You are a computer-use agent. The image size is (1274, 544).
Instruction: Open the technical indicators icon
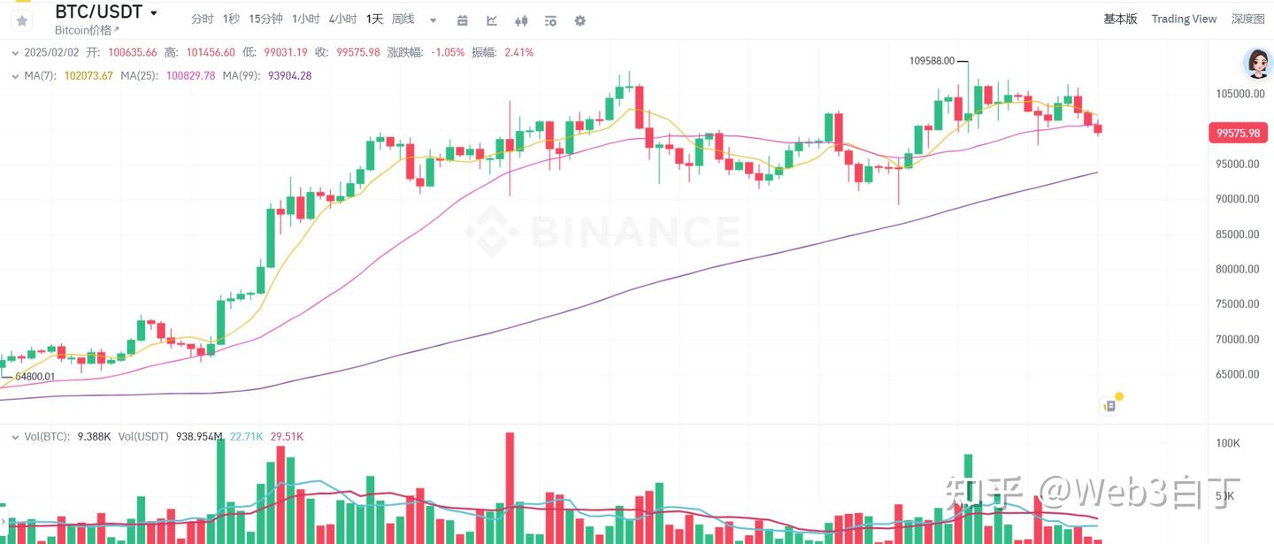tap(492, 19)
